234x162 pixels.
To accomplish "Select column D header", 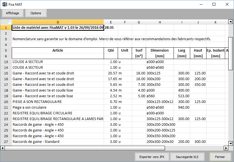I will tap(58, 22).
